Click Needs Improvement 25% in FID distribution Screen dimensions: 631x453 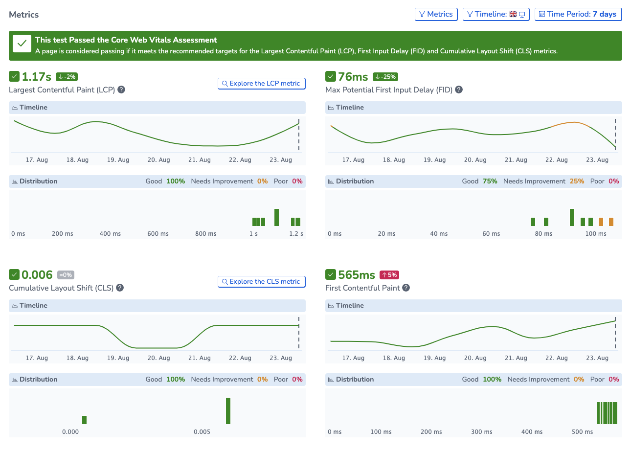coord(543,181)
